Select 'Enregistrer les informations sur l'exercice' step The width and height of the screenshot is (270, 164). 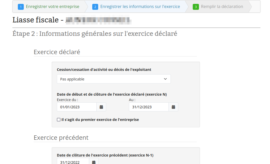(x=140, y=7)
